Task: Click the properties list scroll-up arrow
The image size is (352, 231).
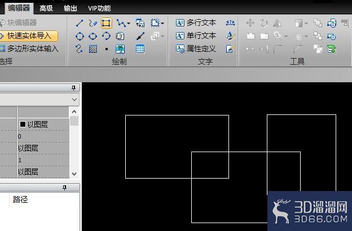Action: 74,112
